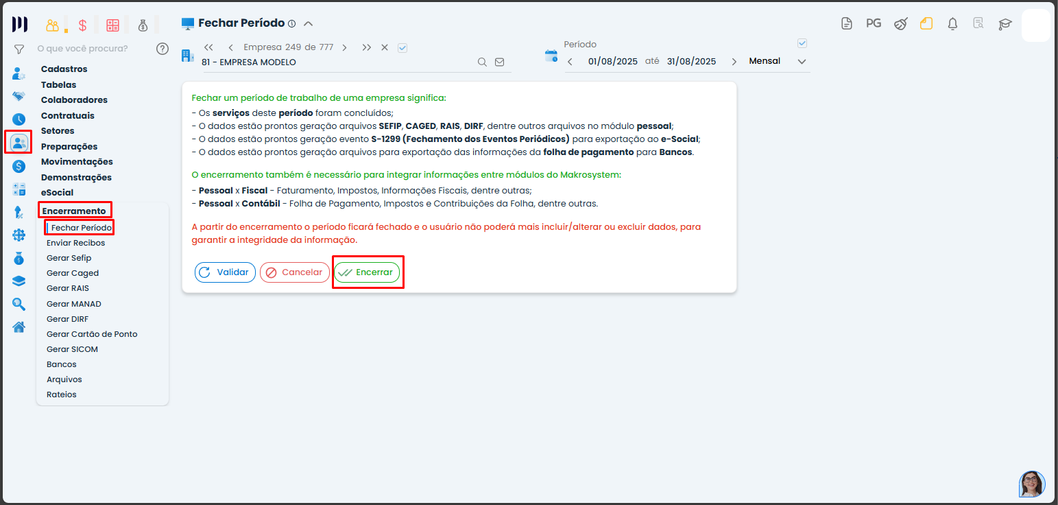1058x505 pixels.
Task: Go to the previous company
Action: [230, 47]
